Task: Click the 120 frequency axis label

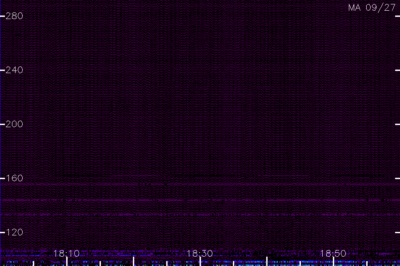Action: 14,232
